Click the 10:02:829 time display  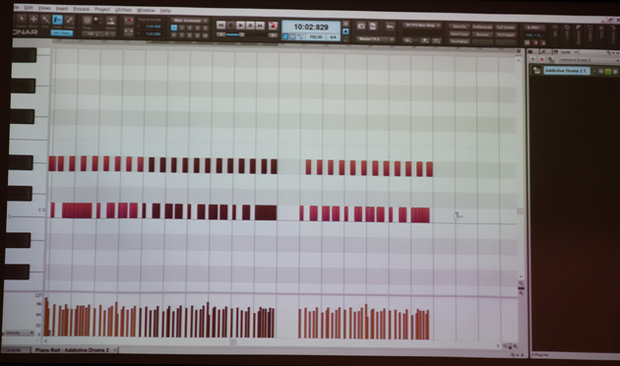311,27
